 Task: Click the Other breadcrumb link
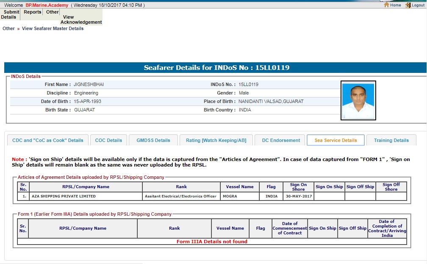pos(8,28)
